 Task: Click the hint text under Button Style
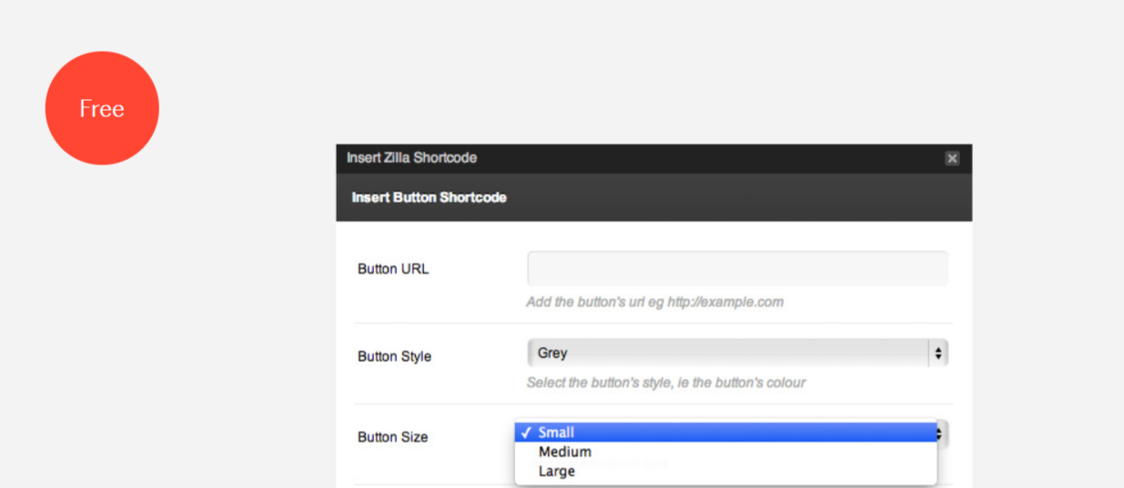tap(665, 383)
